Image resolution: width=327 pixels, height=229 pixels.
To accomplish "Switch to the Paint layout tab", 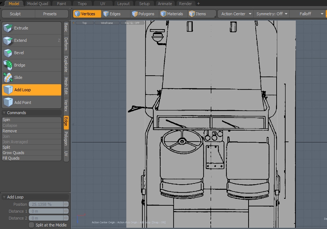I will click(61, 4).
